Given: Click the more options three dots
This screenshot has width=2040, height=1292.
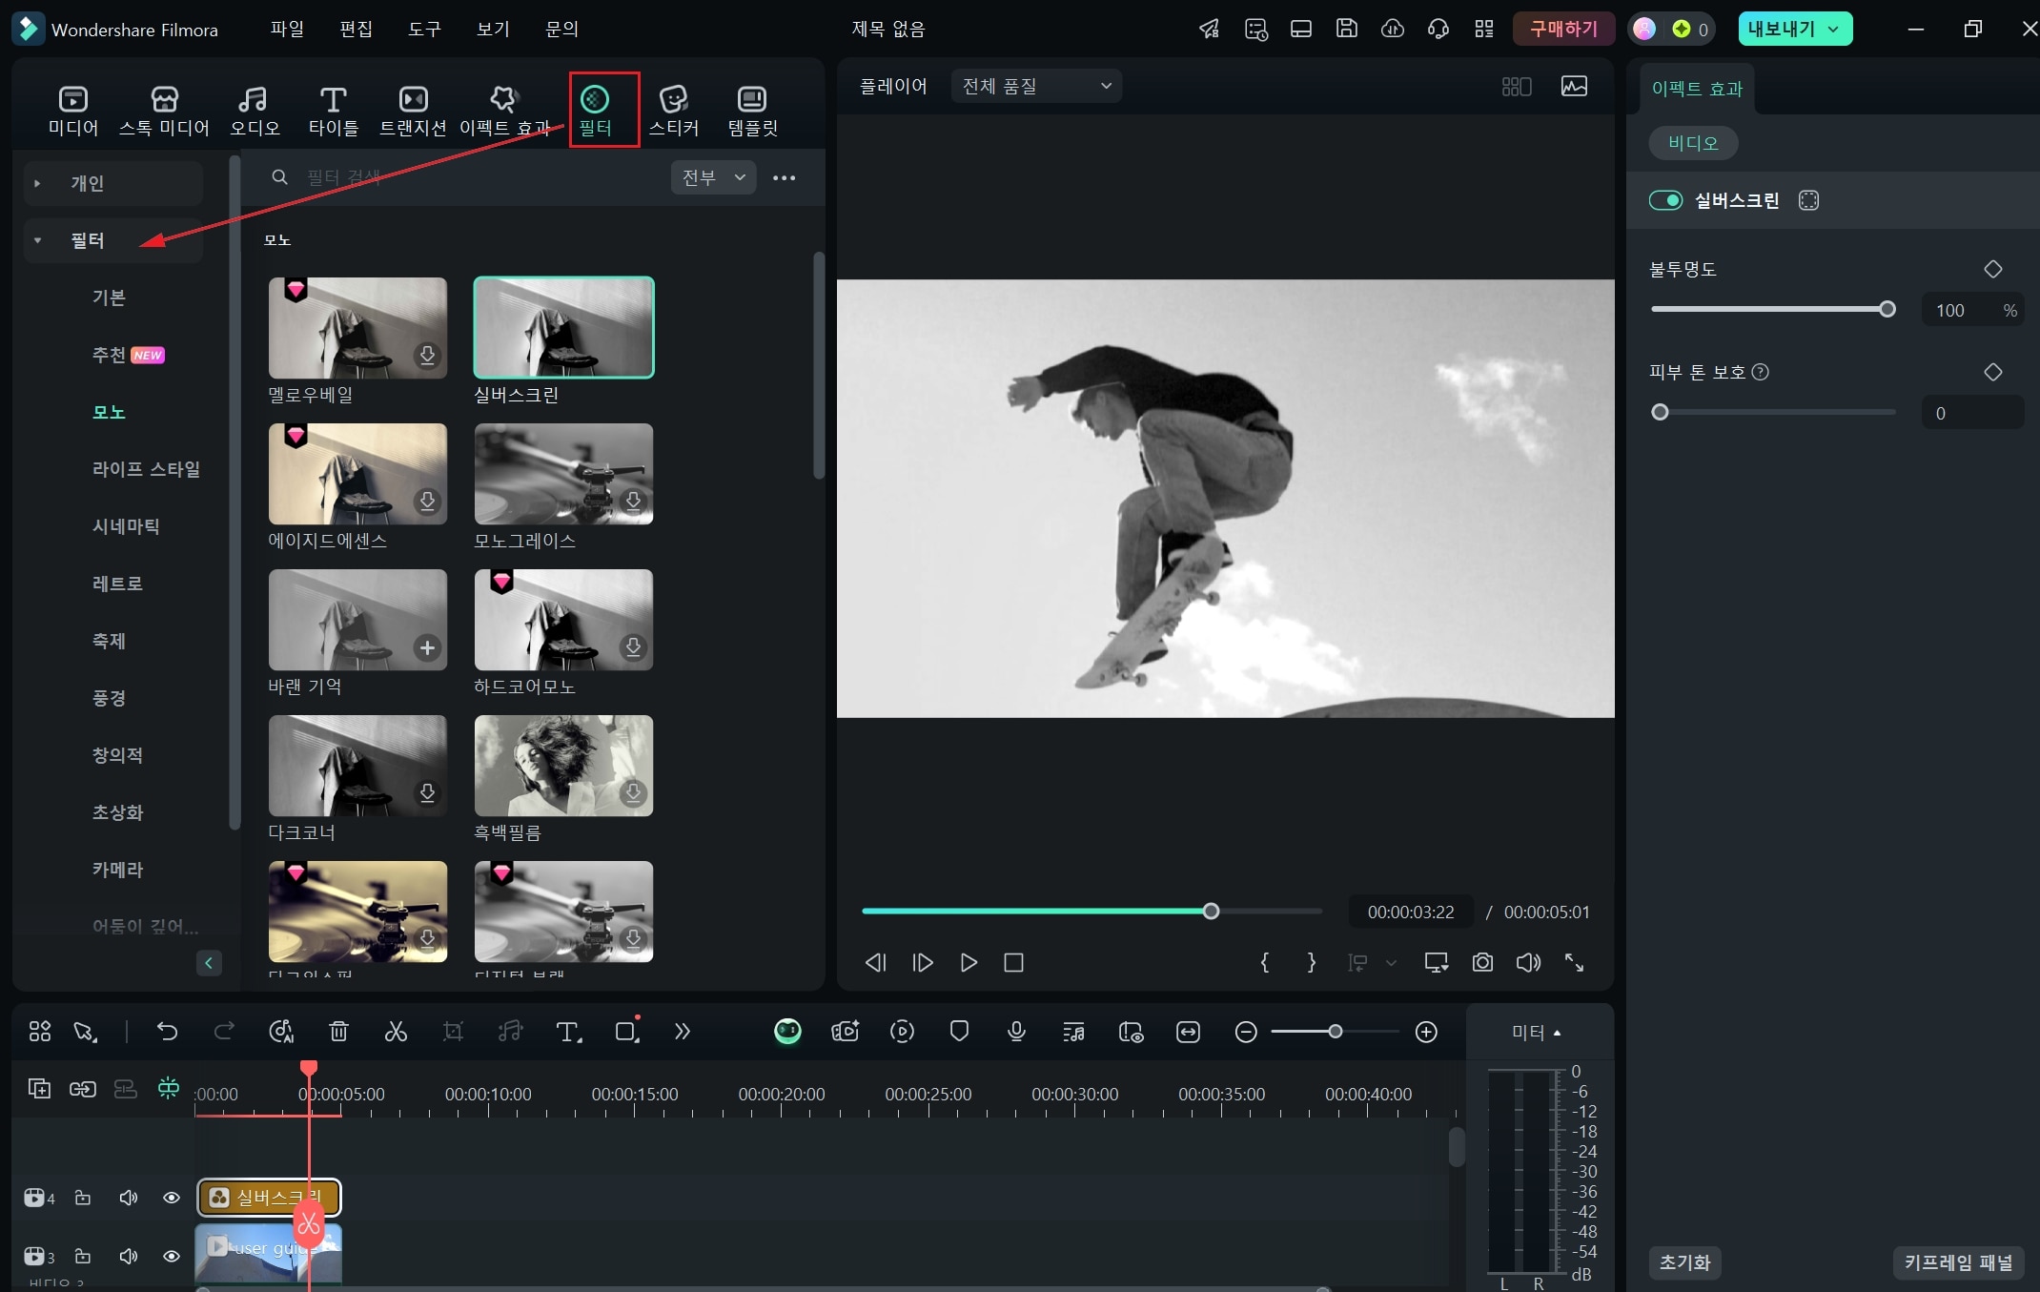Looking at the screenshot, I should pos(784,177).
